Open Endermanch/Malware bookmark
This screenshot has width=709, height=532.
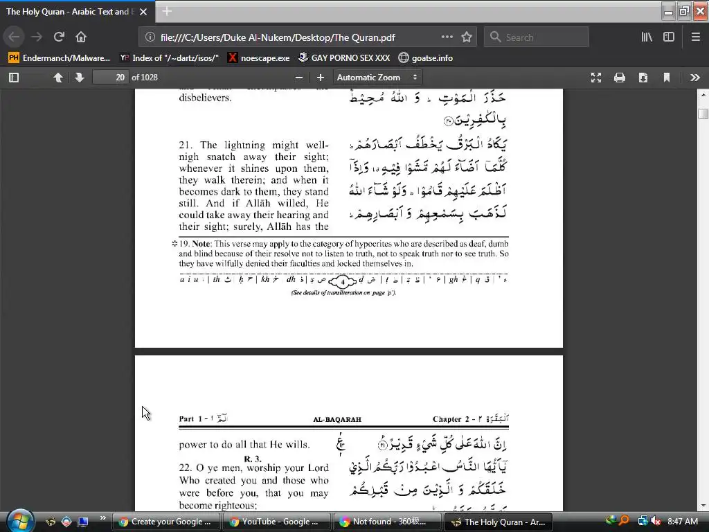tap(60, 58)
